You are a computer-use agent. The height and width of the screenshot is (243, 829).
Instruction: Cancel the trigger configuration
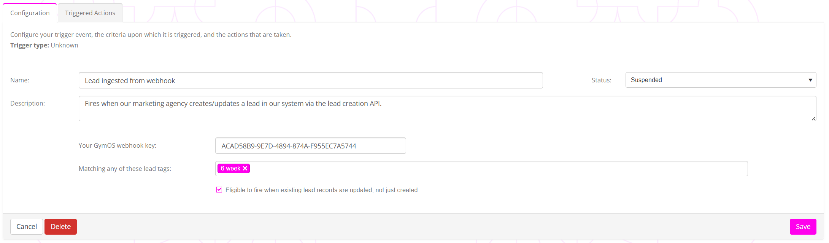27,227
